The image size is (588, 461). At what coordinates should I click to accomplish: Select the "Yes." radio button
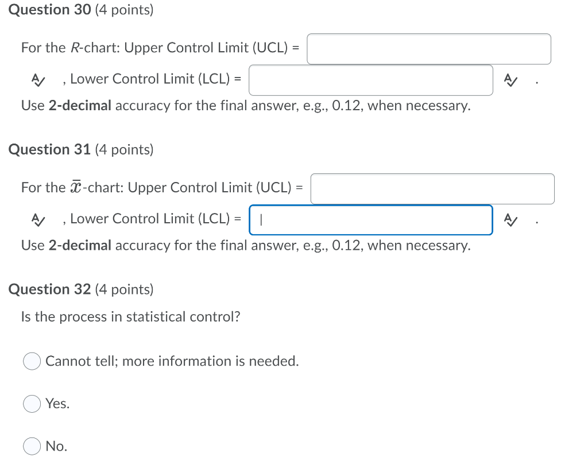tap(32, 404)
